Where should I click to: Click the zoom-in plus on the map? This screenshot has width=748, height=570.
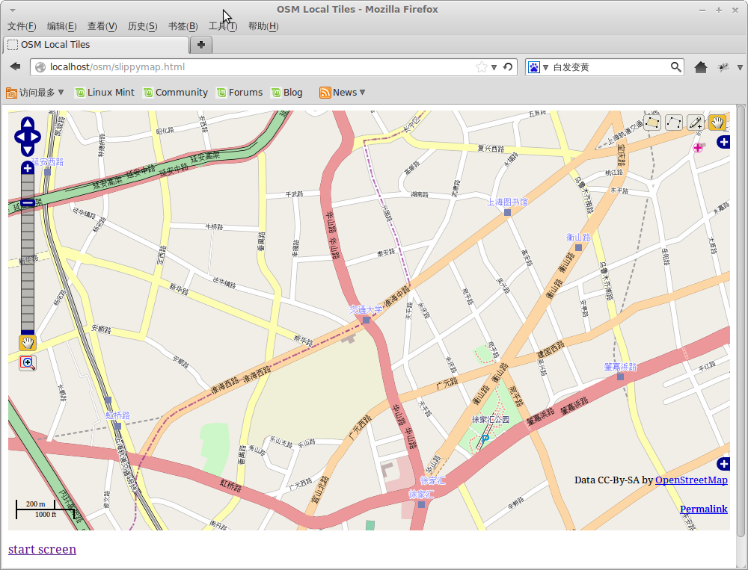[x=28, y=167]
